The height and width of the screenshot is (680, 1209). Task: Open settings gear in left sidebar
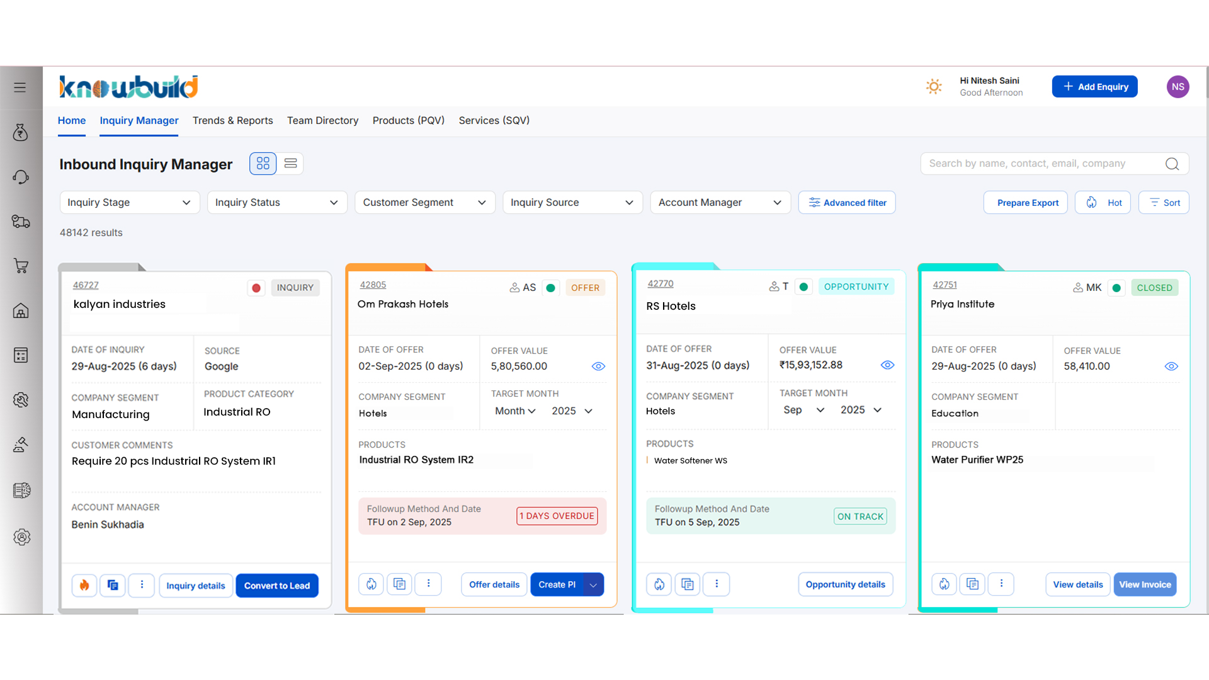(x=21, y=537)
